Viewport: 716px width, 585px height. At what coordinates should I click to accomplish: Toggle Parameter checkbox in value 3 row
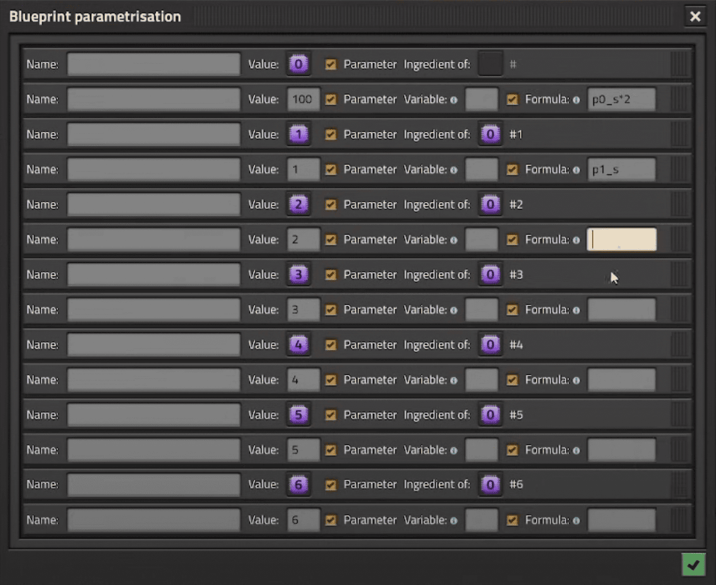coord(331,309)
